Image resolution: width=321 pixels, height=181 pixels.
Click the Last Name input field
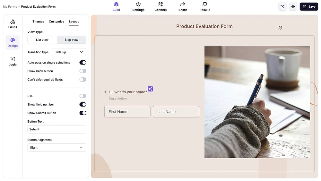176,112
